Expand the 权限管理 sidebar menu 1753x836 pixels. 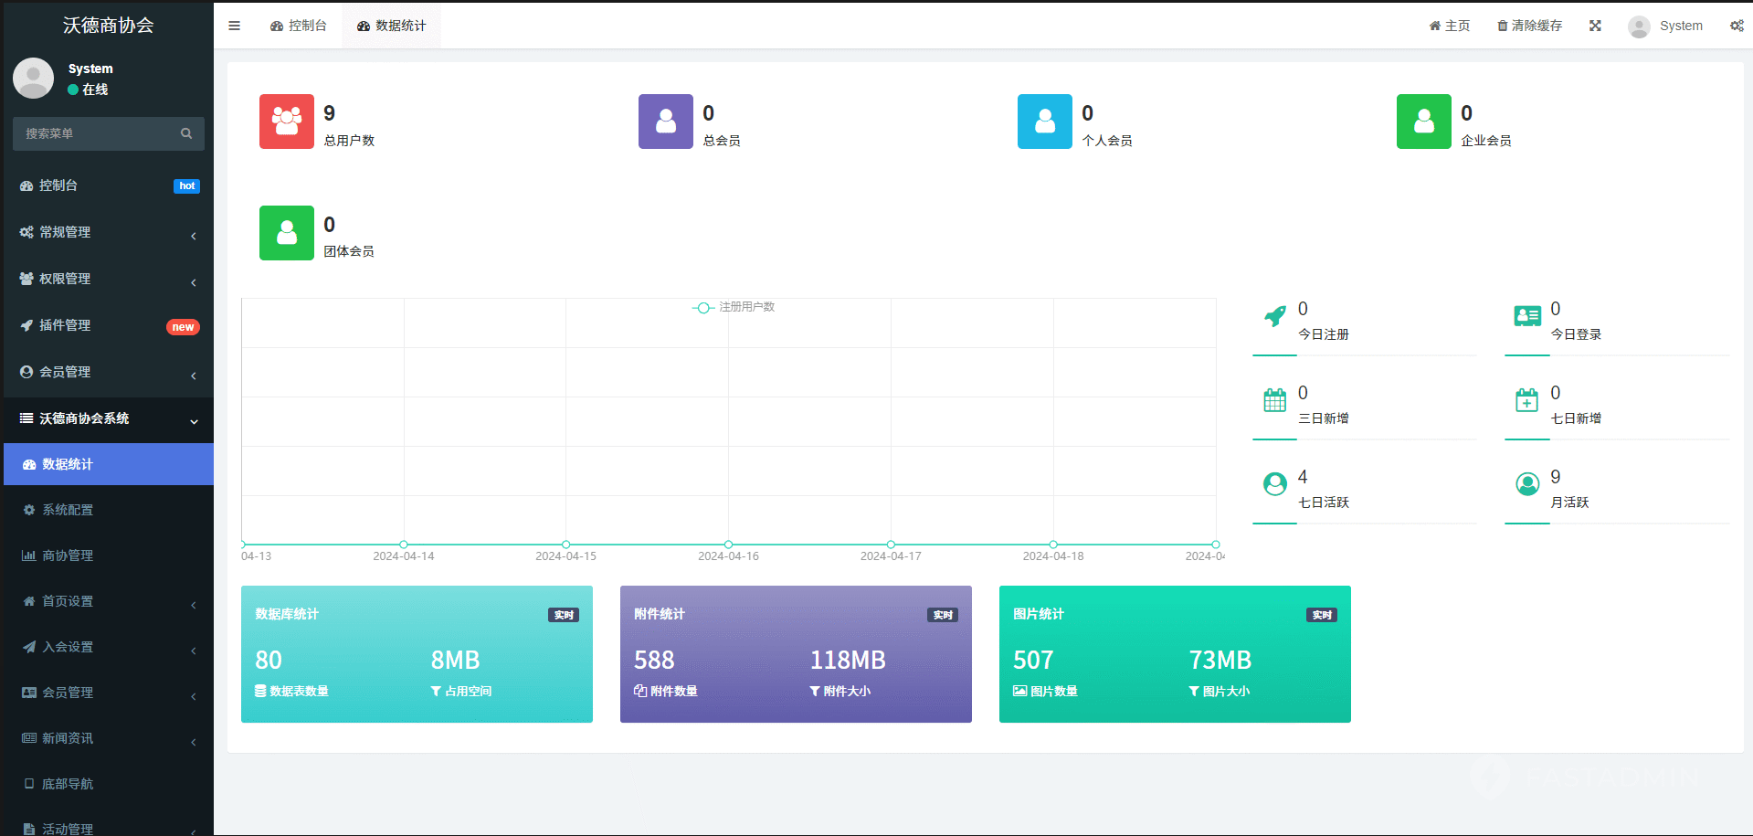coord(109,279)
